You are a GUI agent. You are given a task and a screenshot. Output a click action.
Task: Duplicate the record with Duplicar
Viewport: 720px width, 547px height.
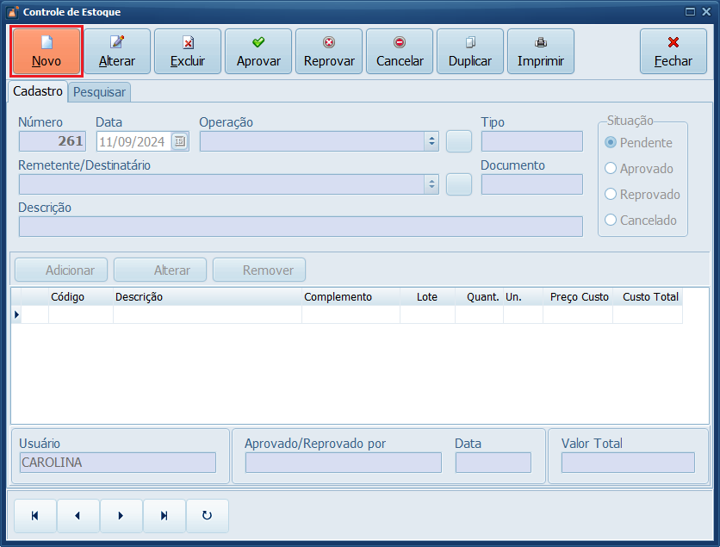click(x=470, y=52)
